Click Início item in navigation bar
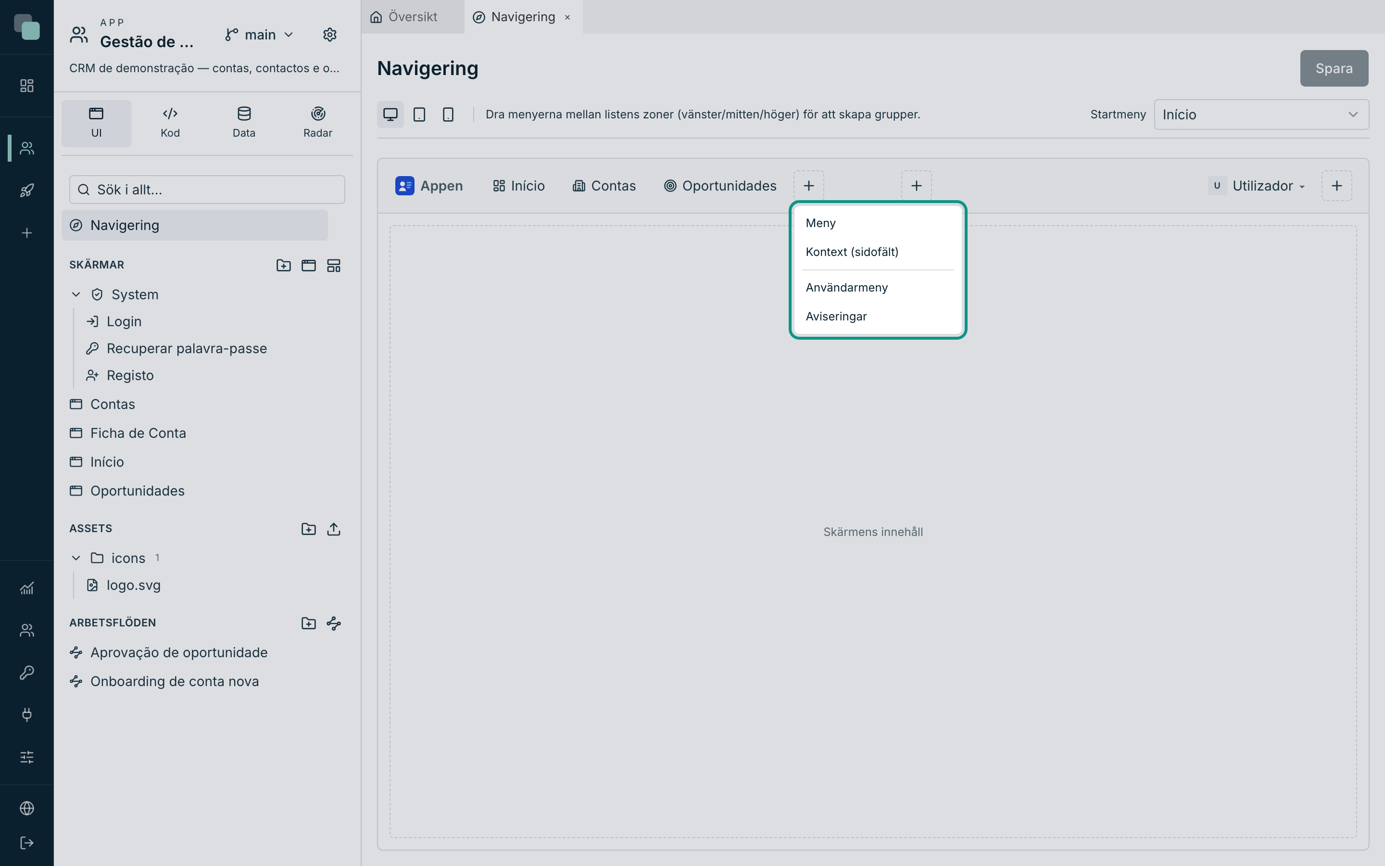 (518, 186)
